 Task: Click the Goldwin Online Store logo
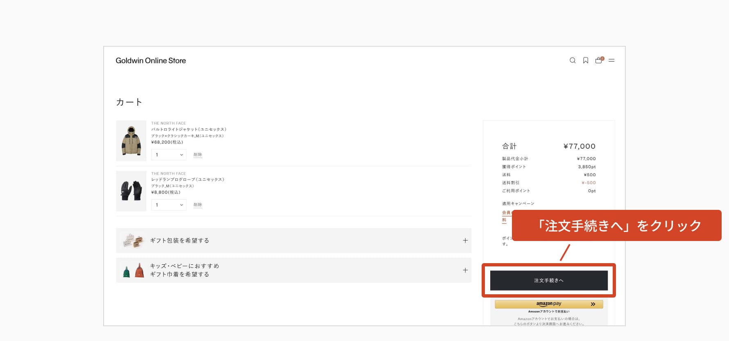[151, 61]
